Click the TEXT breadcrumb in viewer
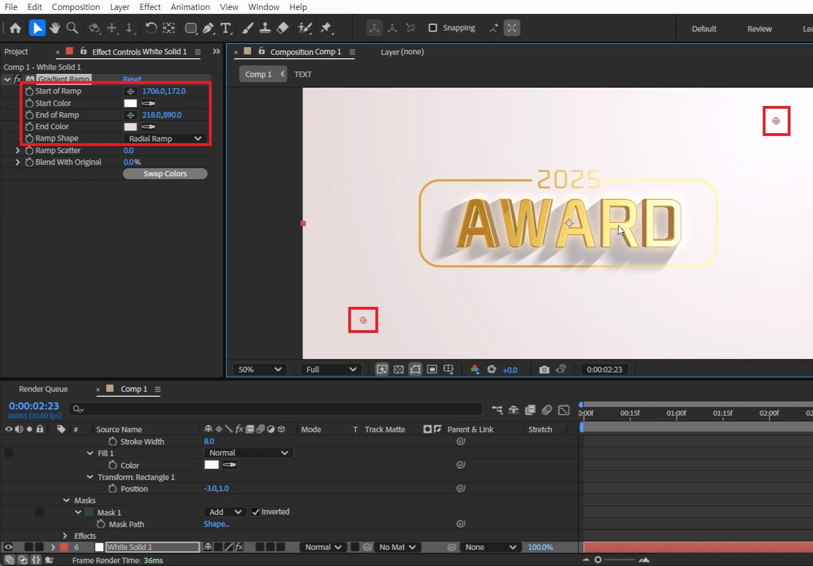Image resolution: width=813 pixels, height=566 pixels. [x=303, y=74]
